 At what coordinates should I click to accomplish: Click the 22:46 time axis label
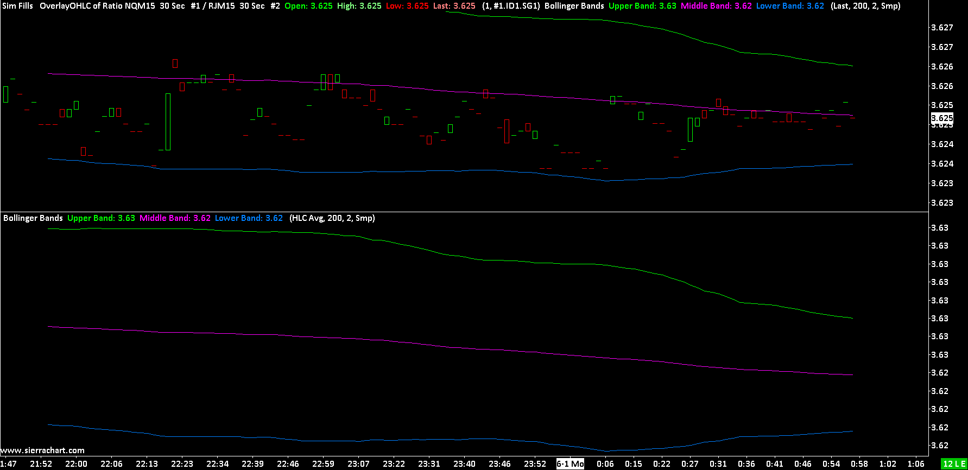tap(288, 464)
